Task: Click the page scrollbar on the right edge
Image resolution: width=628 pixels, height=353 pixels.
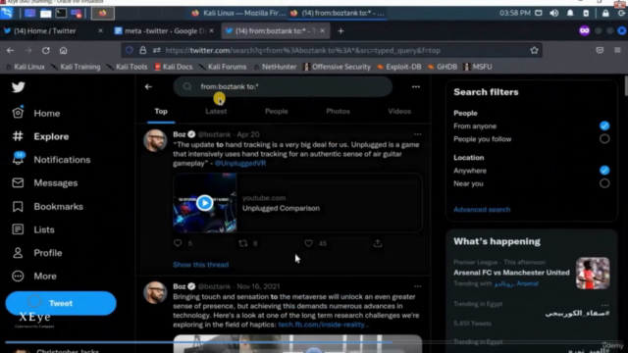Action: (625, 86)
